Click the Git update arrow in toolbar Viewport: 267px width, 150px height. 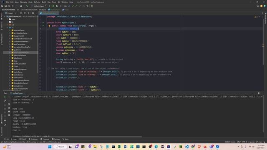(x=69, y=6)
